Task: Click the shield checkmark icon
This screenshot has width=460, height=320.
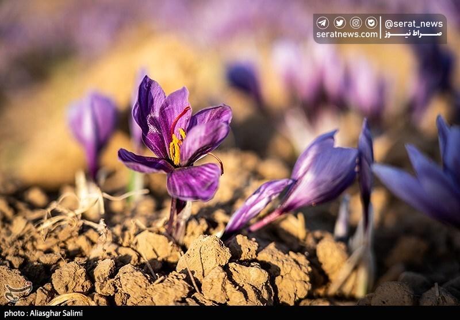Action: pyautogui.click(x=371, y=23)
